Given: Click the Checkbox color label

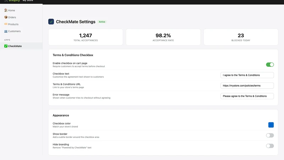Looking at the screenshot, I should (61, 123).
